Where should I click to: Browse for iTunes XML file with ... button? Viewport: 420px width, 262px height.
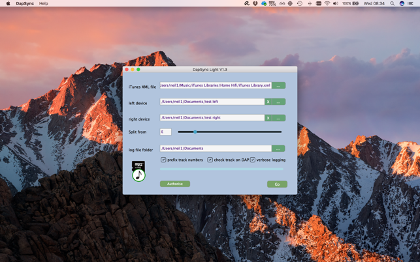point(278,85)
